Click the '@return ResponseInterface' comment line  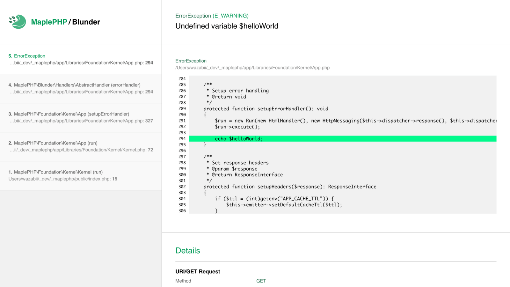click(x=244, y=175)
